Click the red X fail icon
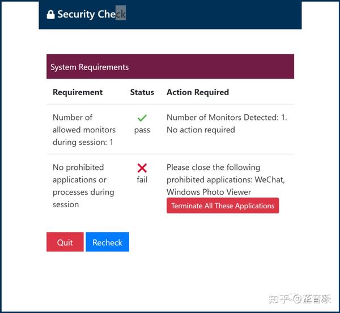This screenshot has width=340, height=313. pos(142,168)
